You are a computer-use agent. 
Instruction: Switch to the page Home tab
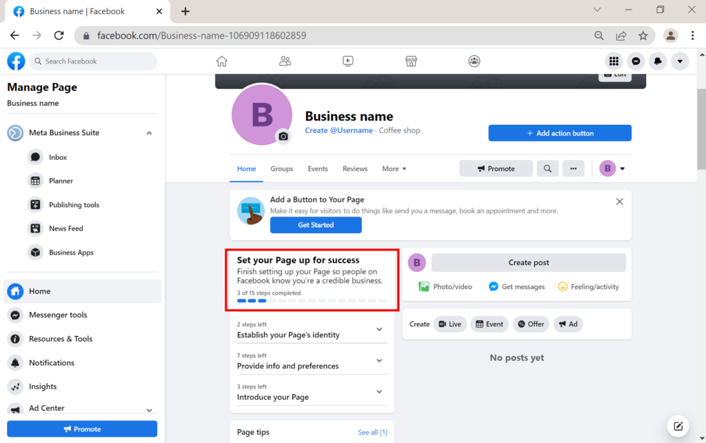[246, 168]
